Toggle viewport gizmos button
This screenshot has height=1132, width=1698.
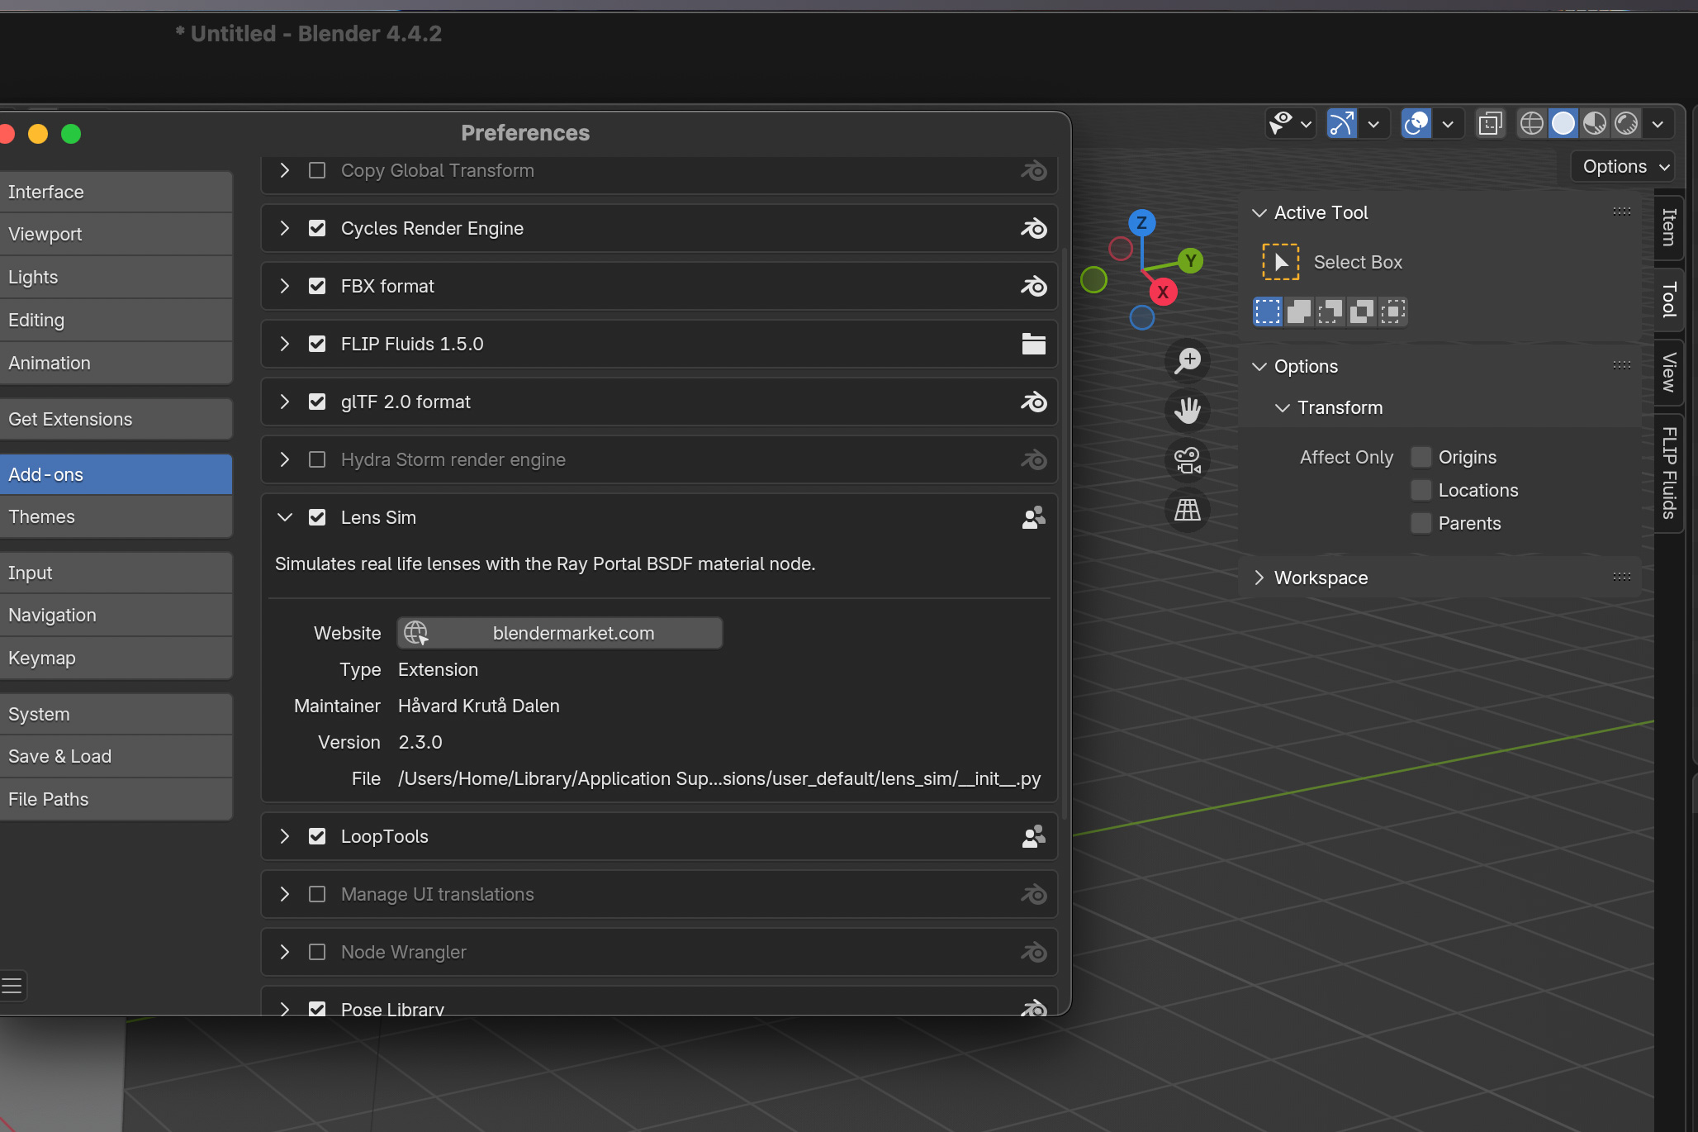(x=1342, y=124)
